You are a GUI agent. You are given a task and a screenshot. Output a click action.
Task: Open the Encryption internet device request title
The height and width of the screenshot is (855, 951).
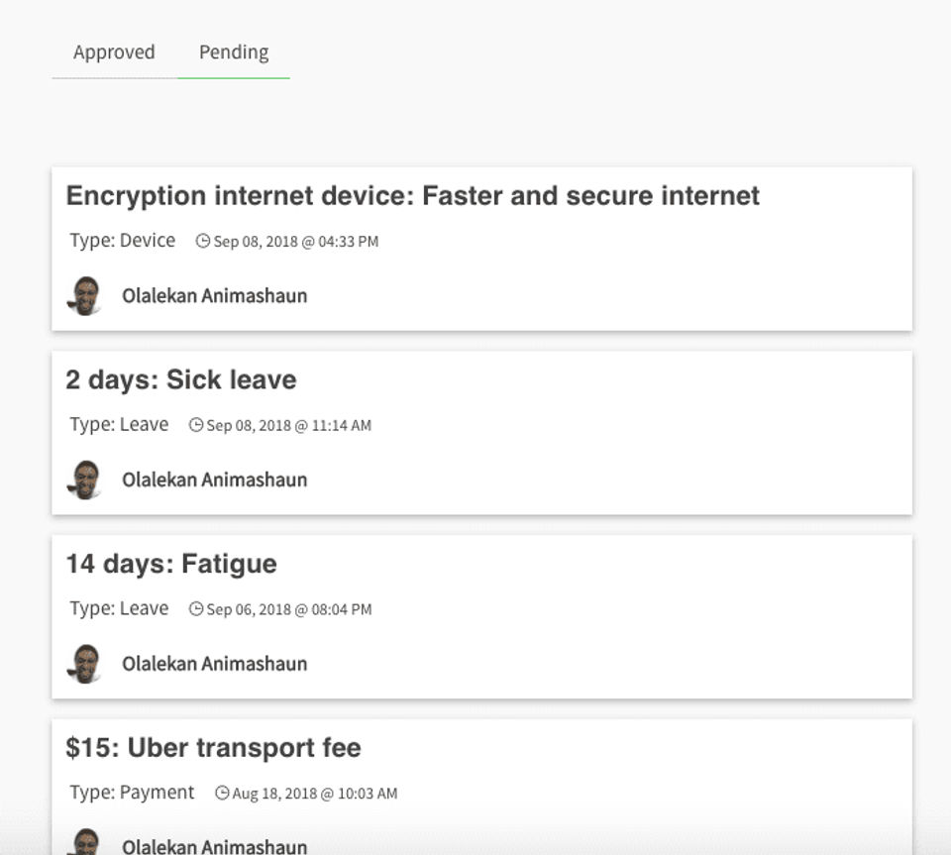coord(412,196)
